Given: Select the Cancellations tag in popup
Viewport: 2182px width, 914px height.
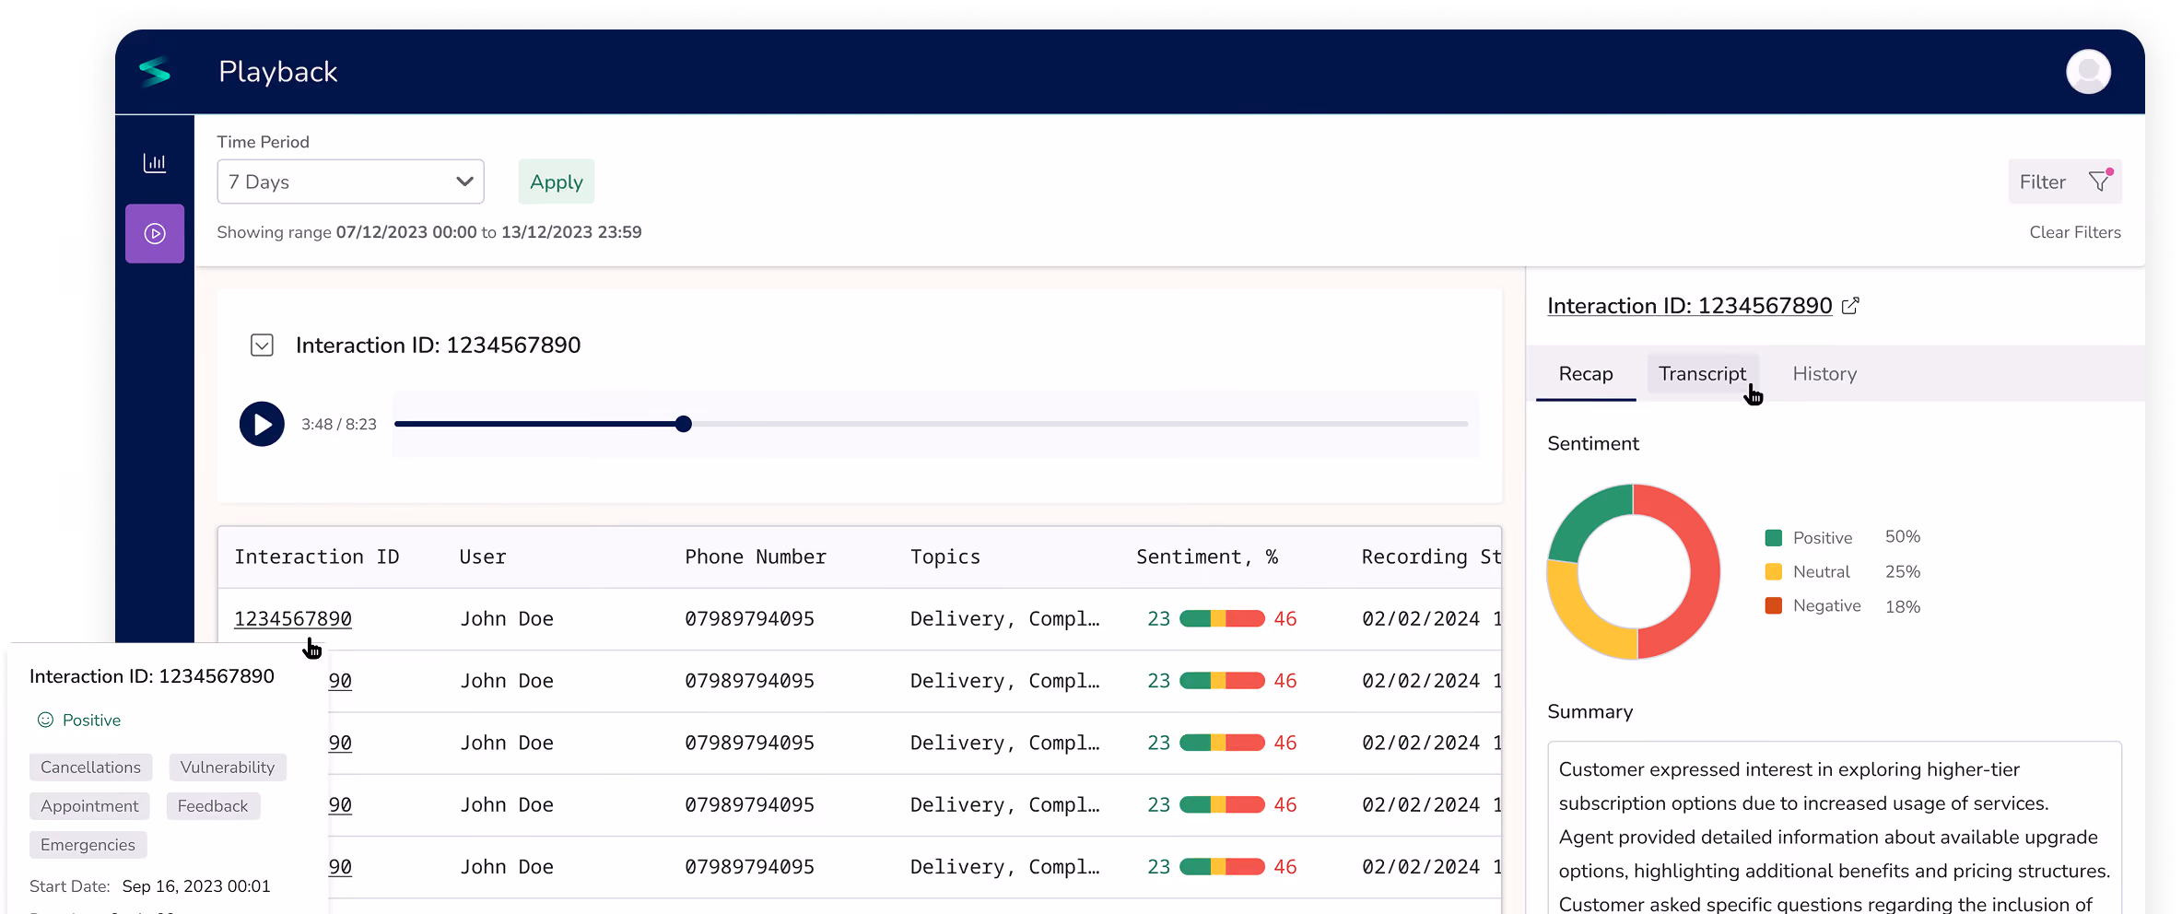Looking at the screenshot, I should pos(90,768).
